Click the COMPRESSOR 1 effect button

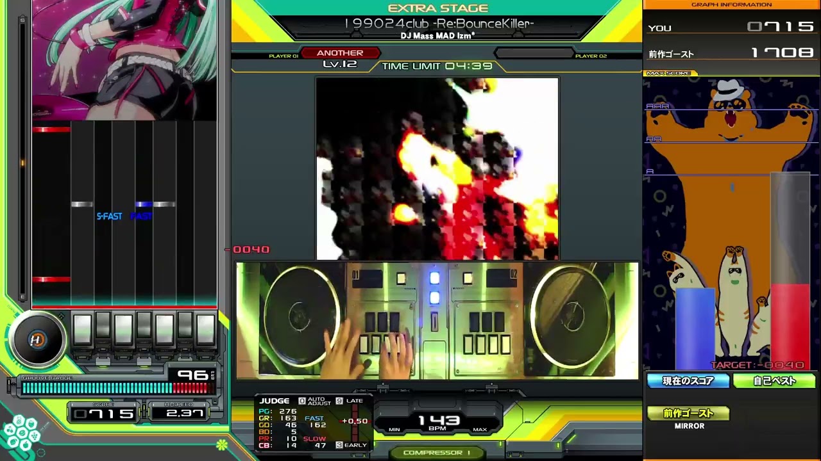pyautogui.click(x=437, y=453)
